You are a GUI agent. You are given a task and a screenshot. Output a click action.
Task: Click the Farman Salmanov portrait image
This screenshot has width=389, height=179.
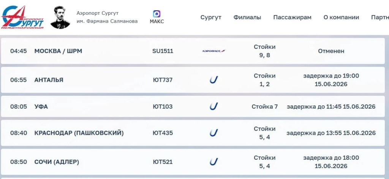pyautogui.click(x=60, y=17)
